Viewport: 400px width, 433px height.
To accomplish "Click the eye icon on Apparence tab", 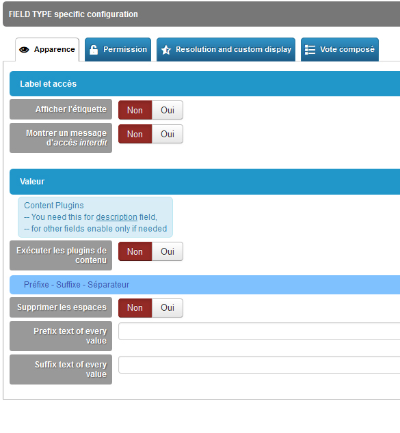I will point(24,50).
